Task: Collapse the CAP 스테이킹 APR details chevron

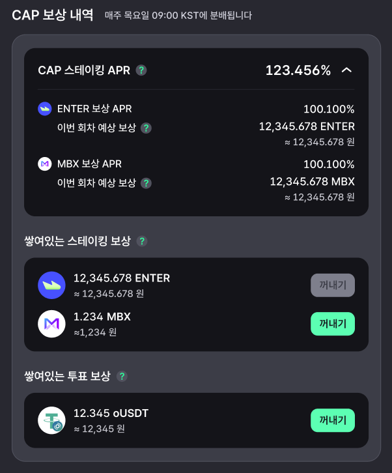Action: 347,70
